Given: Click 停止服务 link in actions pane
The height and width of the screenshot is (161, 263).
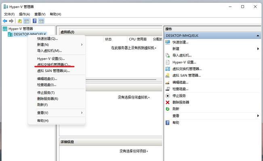Looking at the screenshot, I should [179, 96].
